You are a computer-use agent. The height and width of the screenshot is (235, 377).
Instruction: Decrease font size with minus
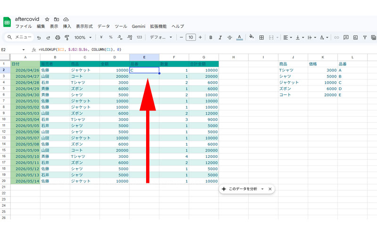point(181,37)
